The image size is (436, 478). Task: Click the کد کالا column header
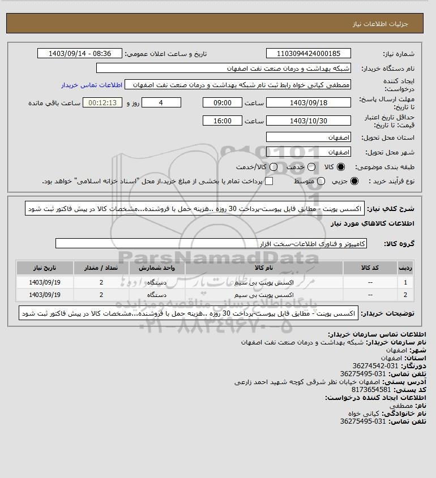click(x=370, y=268)
